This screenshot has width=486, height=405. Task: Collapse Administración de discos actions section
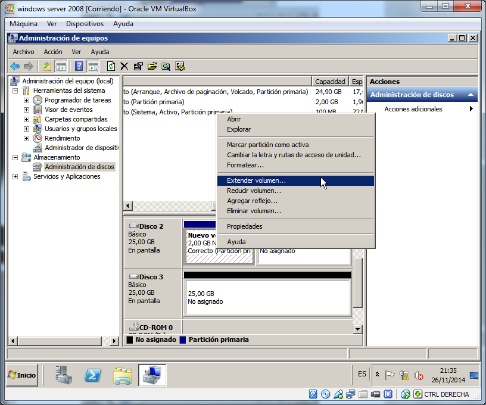click(x=471, y=95)
